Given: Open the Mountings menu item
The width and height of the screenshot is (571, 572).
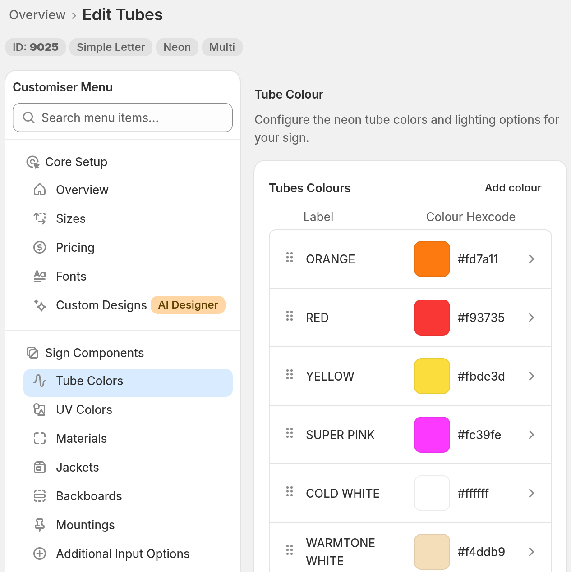Looking at the screenshot, I should [x=128, y=525].
